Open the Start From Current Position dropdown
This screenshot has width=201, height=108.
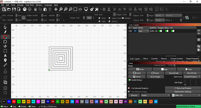tap(192, 77)
